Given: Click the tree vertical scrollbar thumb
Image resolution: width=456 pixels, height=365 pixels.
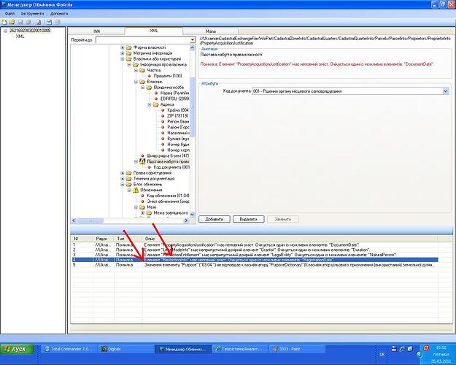Looking at the screenshot, I should tap(192, 107).
